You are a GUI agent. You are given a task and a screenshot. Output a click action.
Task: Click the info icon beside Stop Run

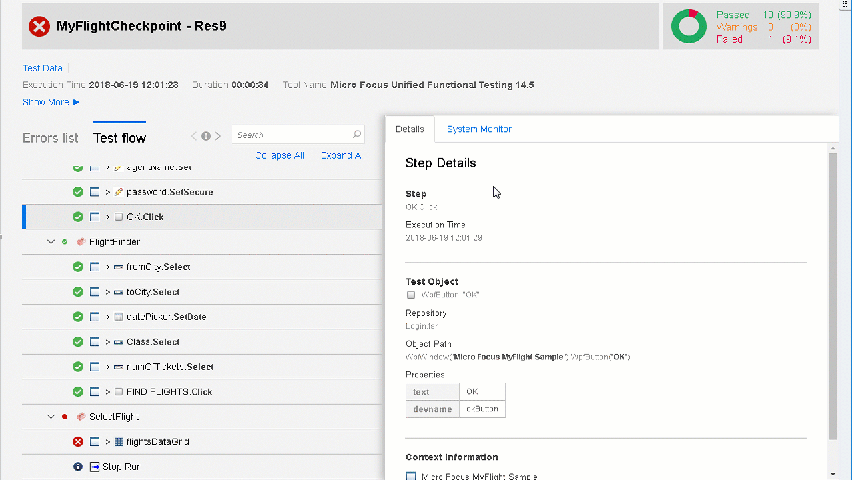(78, 467)
